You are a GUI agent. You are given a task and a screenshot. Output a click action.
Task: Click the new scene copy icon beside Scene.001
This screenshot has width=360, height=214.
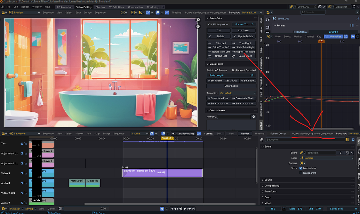320,7
